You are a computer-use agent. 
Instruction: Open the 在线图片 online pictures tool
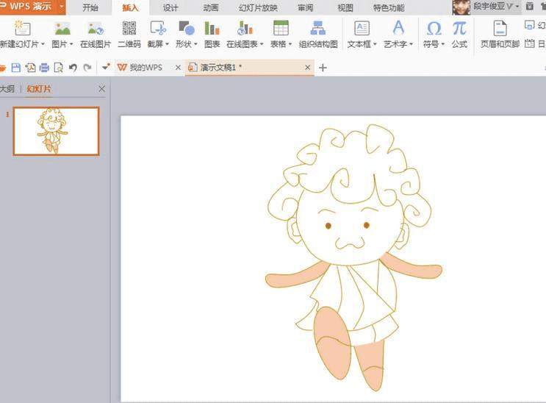[x=96, y=34]
